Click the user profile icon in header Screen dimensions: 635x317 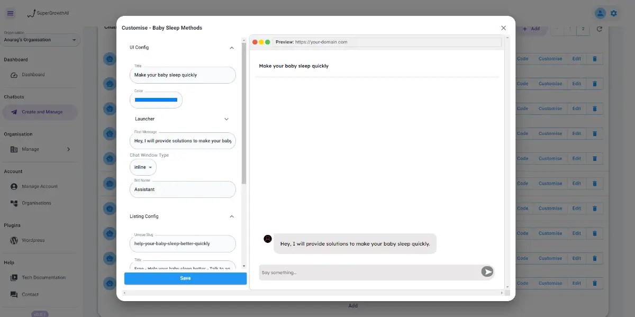coord(600,13)
